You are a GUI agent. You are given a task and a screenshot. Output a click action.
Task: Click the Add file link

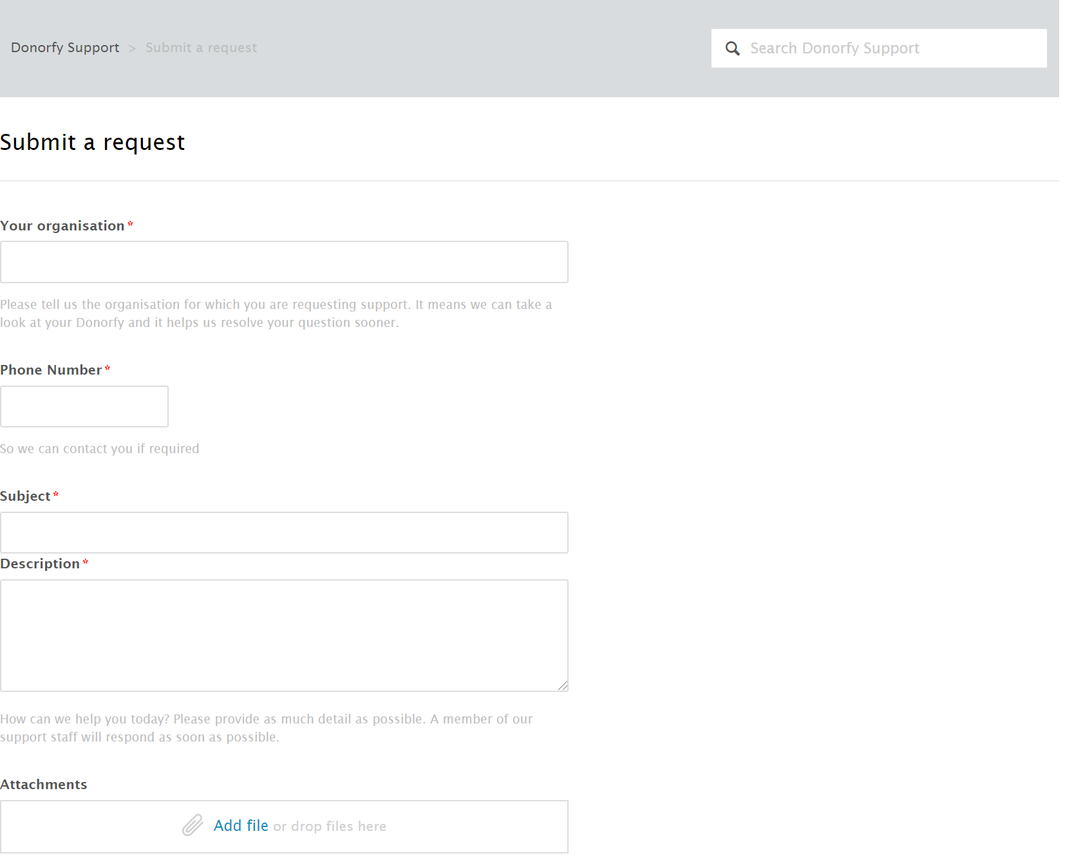241,826
